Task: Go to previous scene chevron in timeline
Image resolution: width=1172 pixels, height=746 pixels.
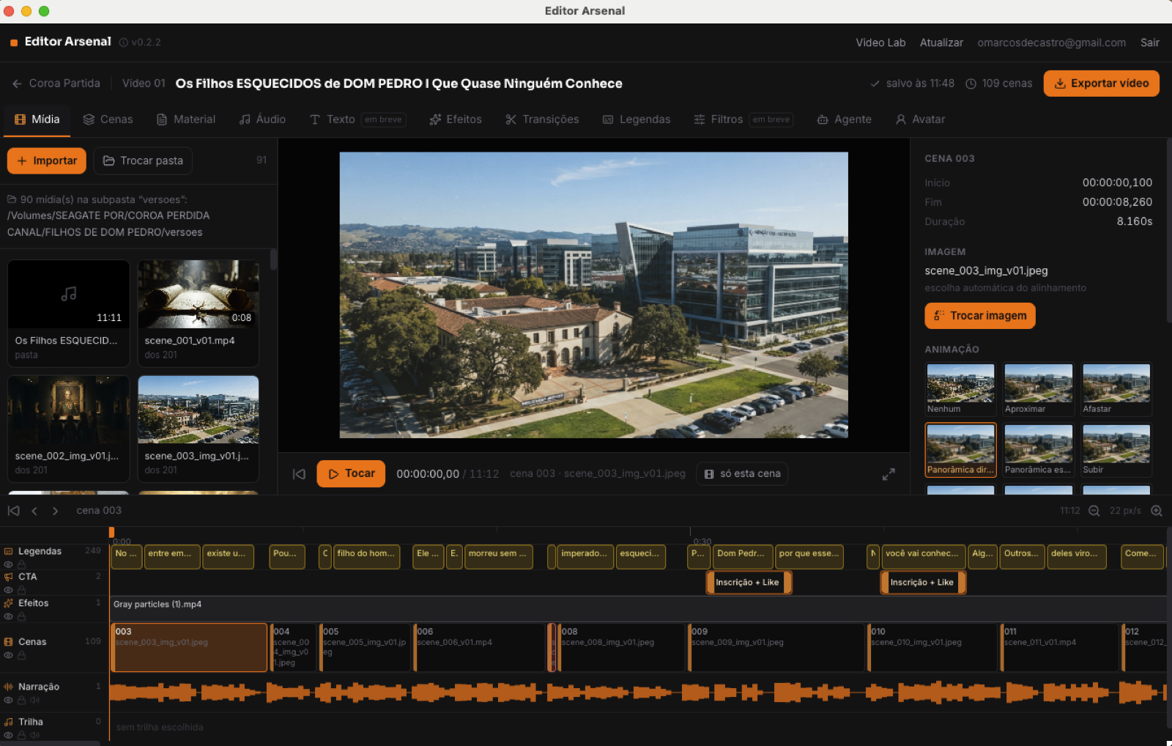Action: (34, 511)
